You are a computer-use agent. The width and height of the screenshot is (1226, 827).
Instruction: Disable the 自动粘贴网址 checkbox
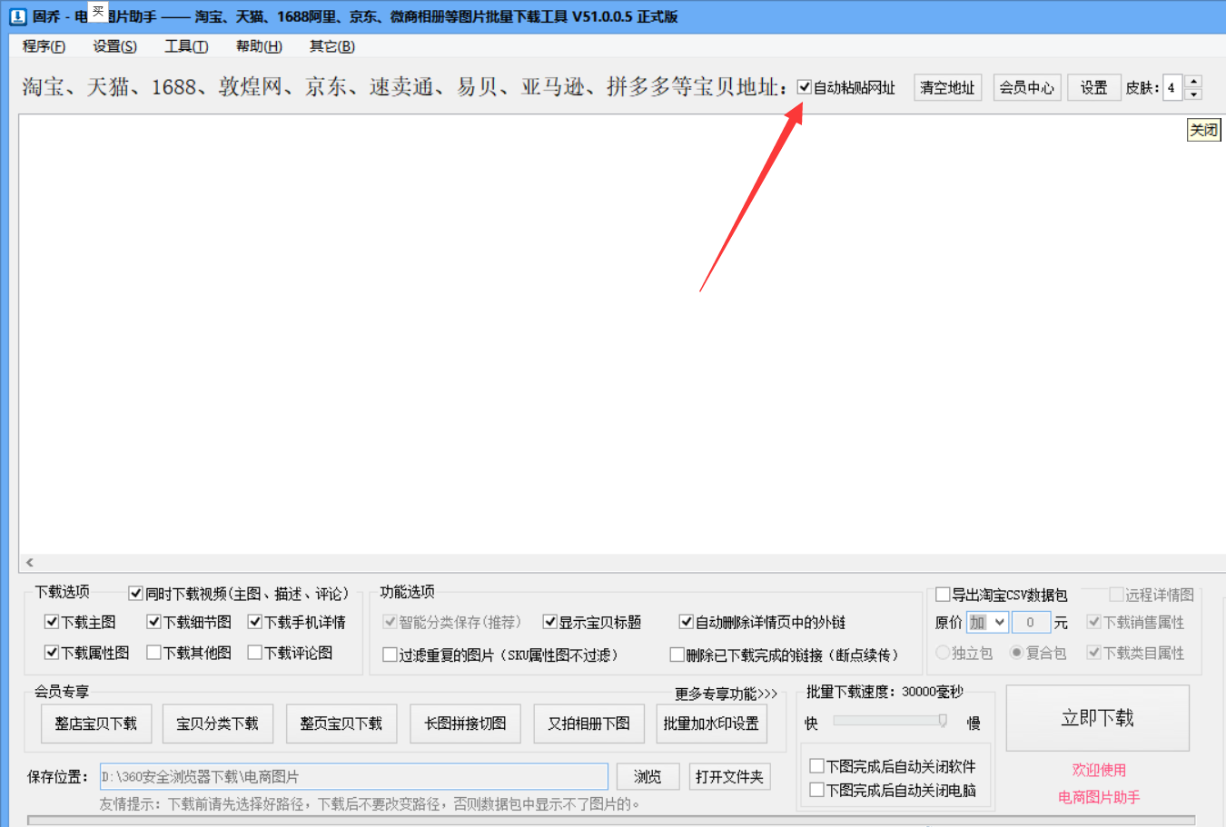[x=803, y=87]
